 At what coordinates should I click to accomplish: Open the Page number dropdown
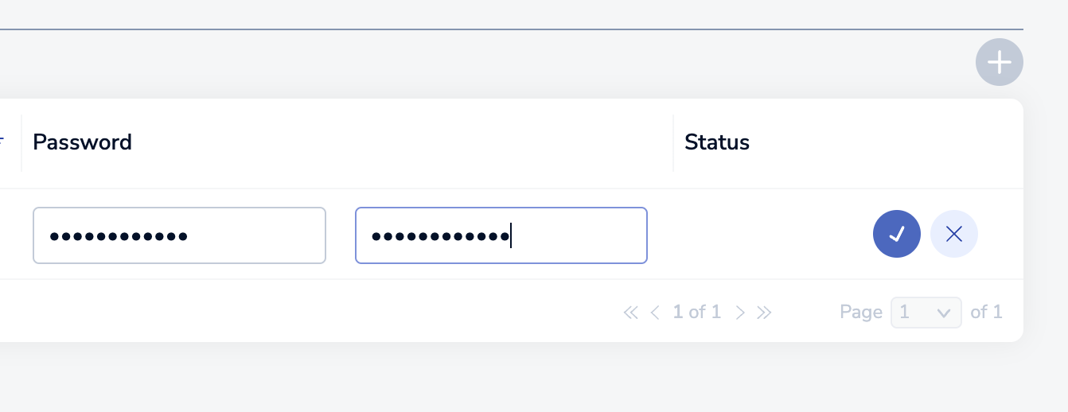[926, 313]
